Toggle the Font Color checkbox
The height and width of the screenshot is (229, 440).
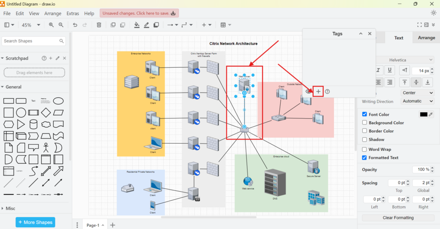(x=364, y=114)
